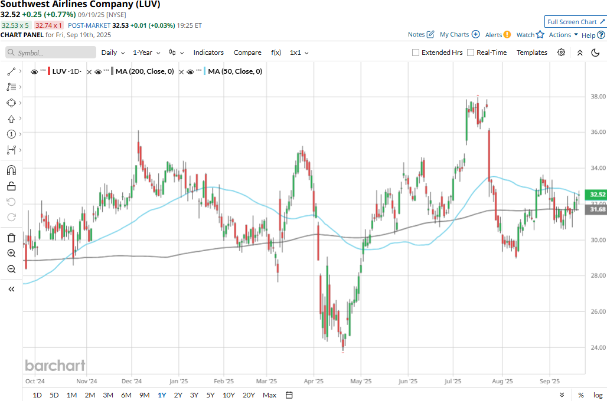Toggle the lock drawings padlock
The image size is (607, 401).
pos(11,186)
